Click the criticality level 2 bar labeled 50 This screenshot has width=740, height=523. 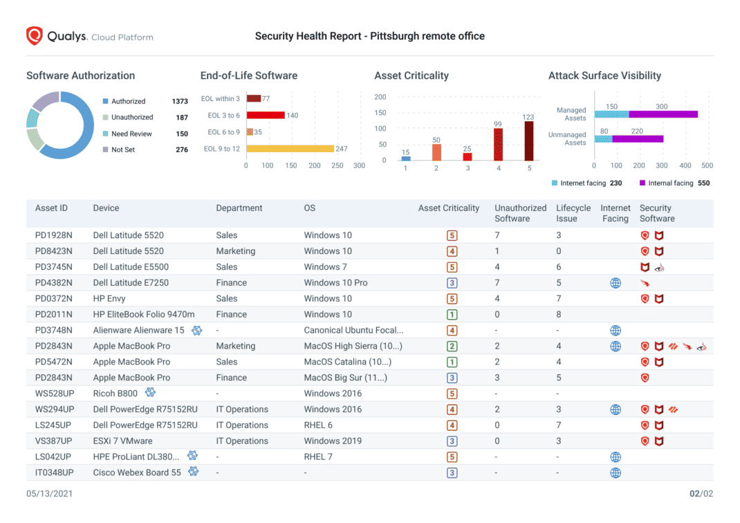coord(436,152)
